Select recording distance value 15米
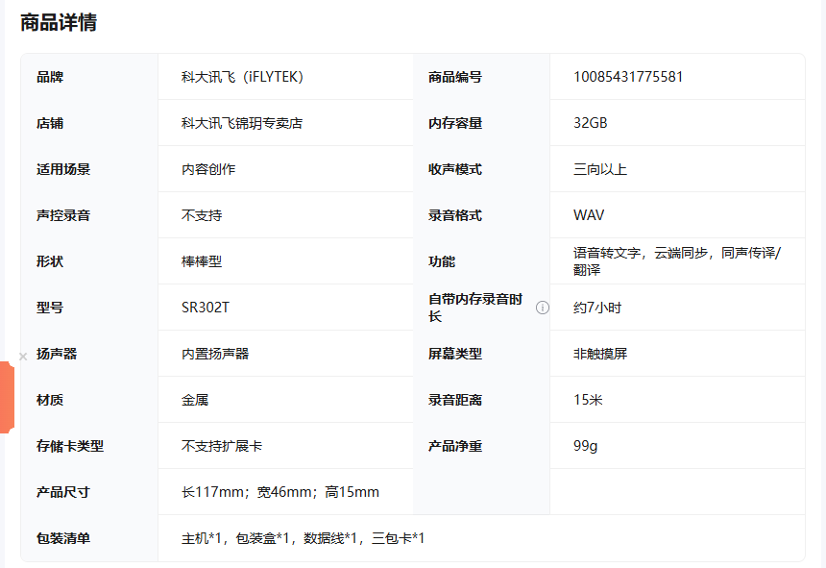Viewport: 826px width, 568px height. coord(588,400)
